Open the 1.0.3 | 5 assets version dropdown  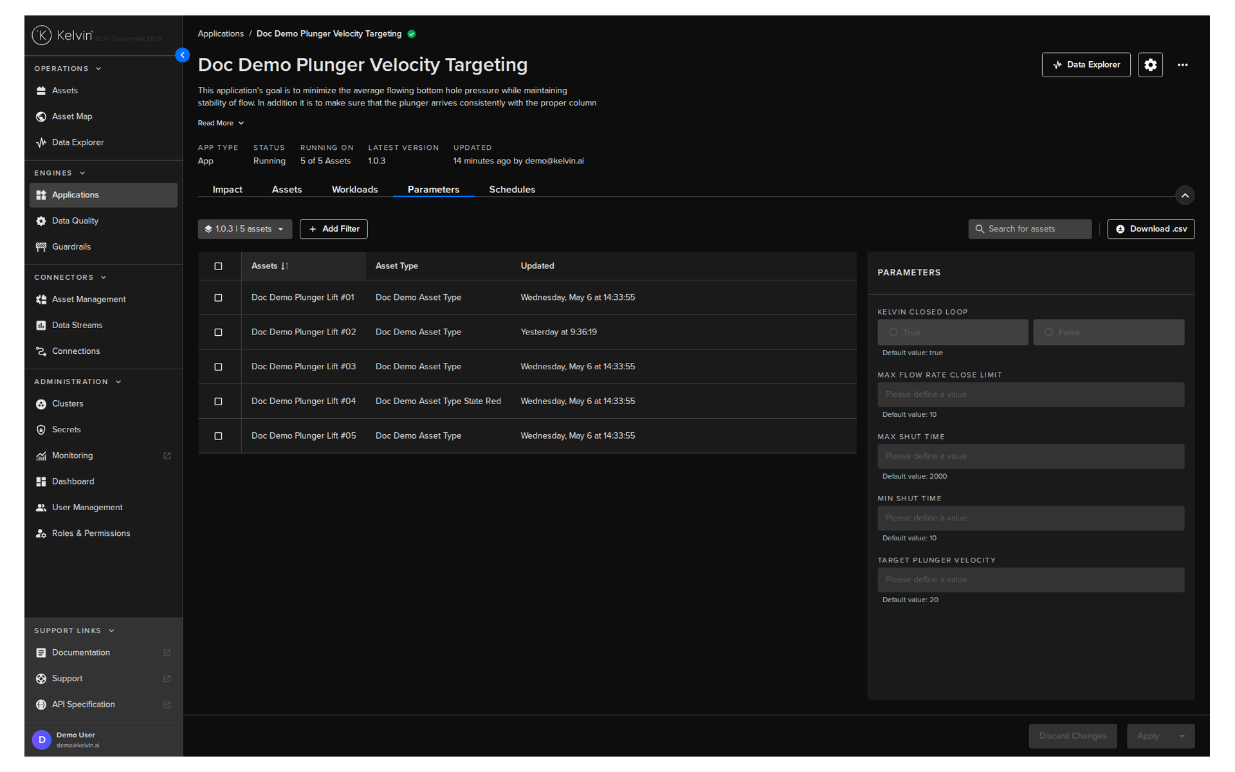coord(244,229)
